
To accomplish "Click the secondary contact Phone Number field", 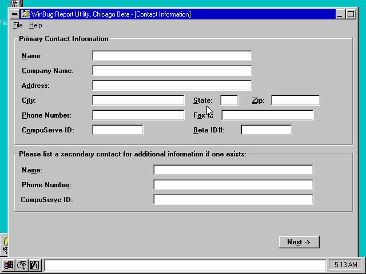I will click(233, 185).
